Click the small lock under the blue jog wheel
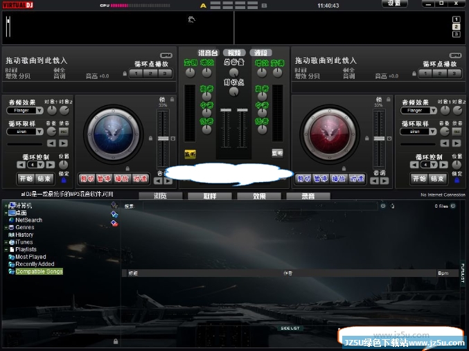 127,169
